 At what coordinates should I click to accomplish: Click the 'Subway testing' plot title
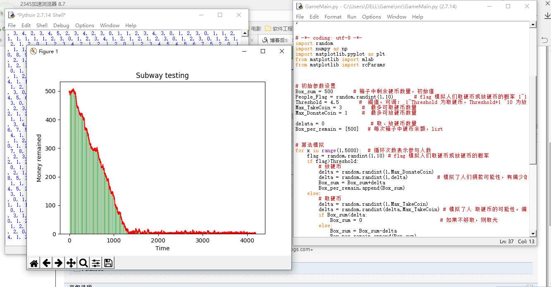click(162, 75)
